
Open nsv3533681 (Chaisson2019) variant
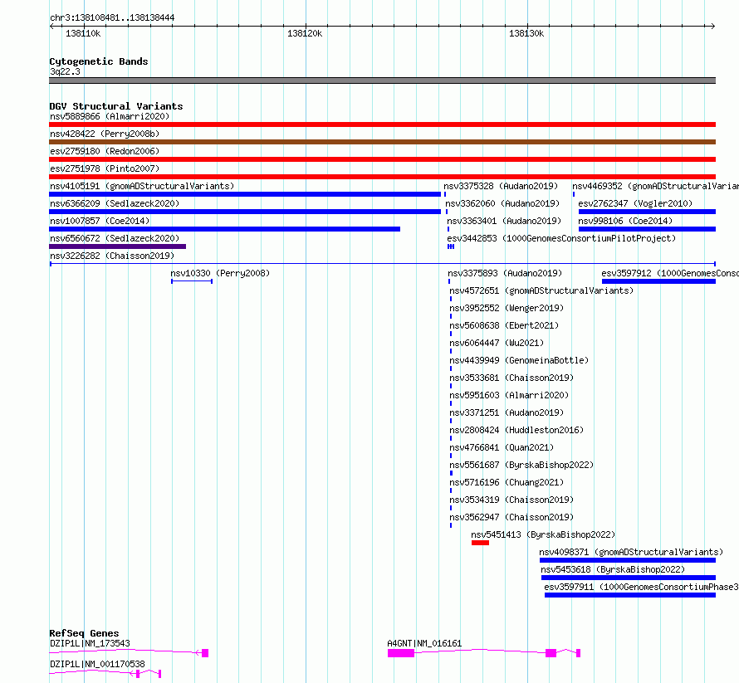511,378
